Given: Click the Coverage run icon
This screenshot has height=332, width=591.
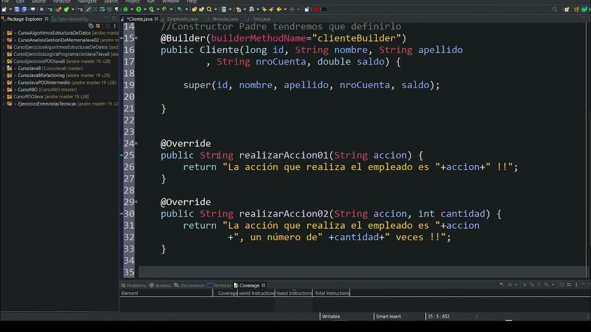Looking at the screenshot, I should 151,9.
